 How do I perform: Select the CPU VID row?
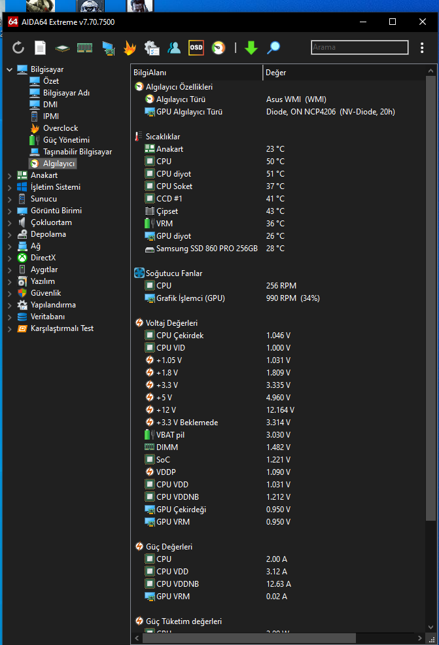278,348
